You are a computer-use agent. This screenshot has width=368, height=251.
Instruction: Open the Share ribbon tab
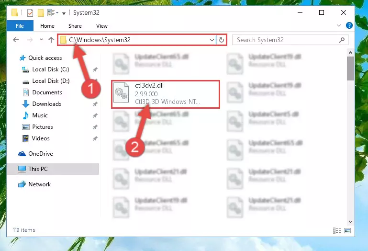75,26
